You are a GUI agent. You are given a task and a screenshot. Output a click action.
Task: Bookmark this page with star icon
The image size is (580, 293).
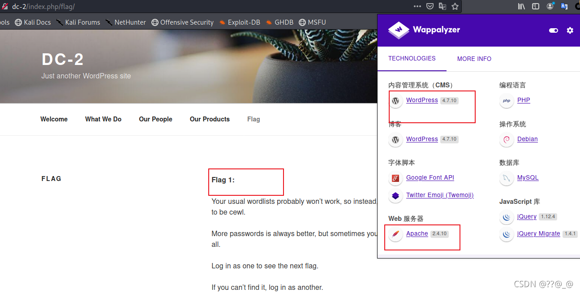[455, 7]
